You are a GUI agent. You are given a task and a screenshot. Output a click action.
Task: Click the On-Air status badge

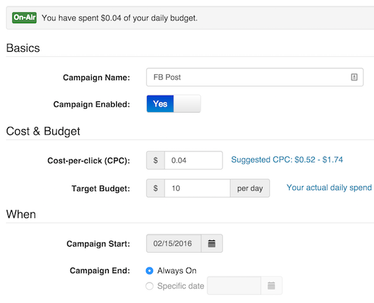click(x=24, y=18)
